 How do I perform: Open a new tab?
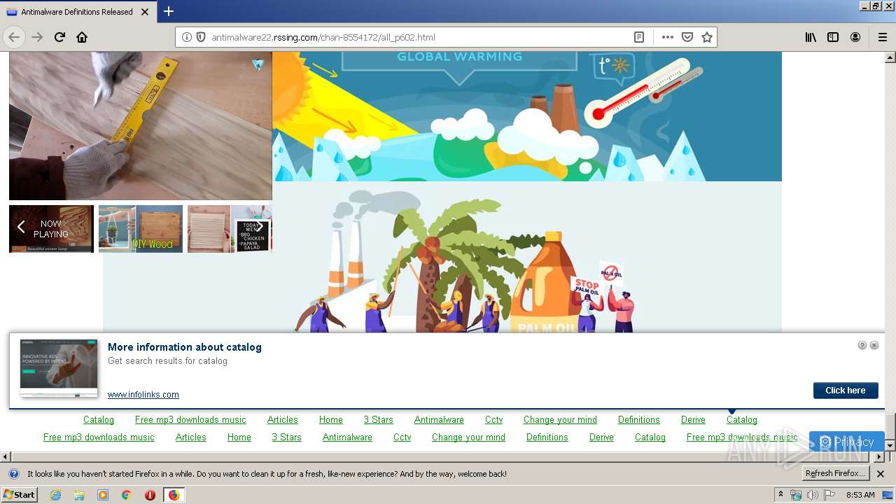[x=169, y=11]
